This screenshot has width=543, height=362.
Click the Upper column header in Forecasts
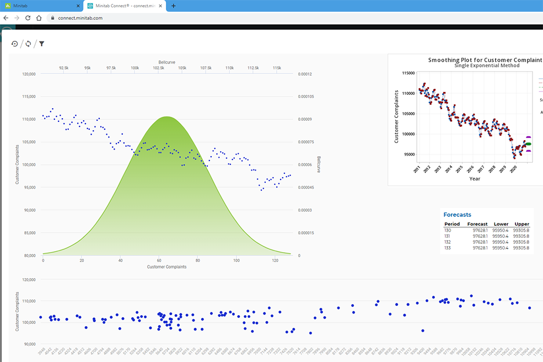522,224
